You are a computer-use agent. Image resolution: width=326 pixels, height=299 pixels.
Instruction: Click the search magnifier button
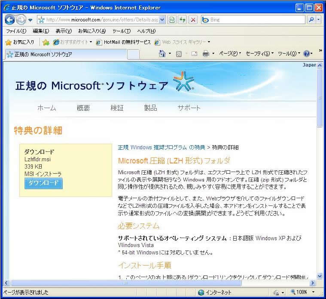311,20
